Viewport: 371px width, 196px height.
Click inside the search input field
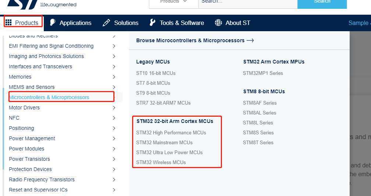coord(248,2)
